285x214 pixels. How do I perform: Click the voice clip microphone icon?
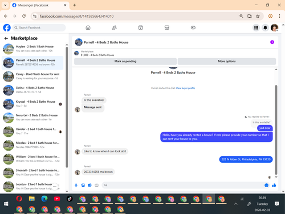click(x=76, y=185)
